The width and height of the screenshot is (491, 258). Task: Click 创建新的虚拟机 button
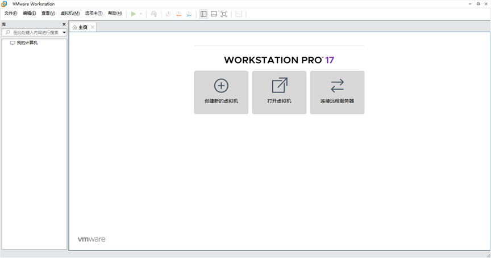(x=221, y=92)
